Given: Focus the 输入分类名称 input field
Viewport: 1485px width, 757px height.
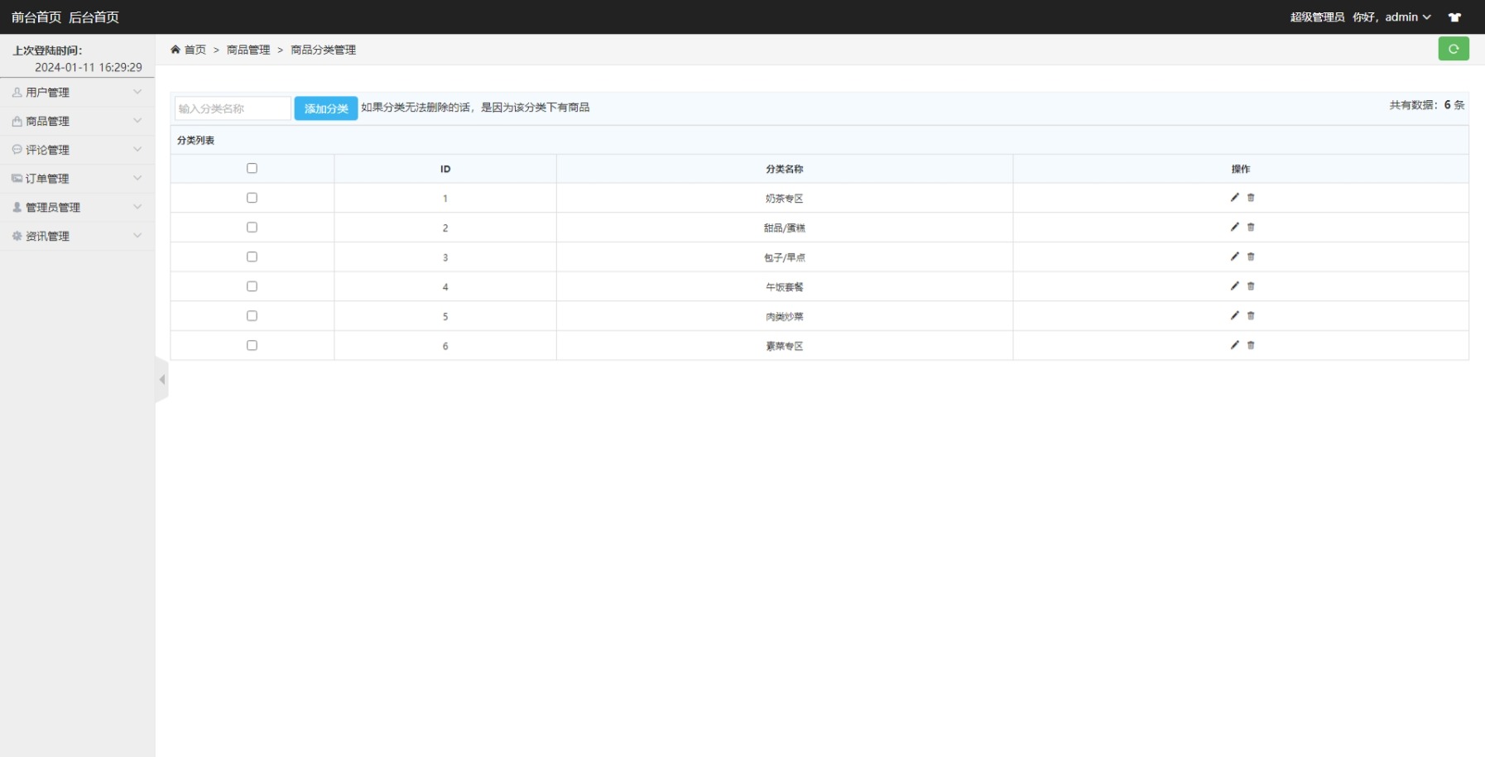Looking at the screenshot, I should pyautogui.click(x=233, y=108).
